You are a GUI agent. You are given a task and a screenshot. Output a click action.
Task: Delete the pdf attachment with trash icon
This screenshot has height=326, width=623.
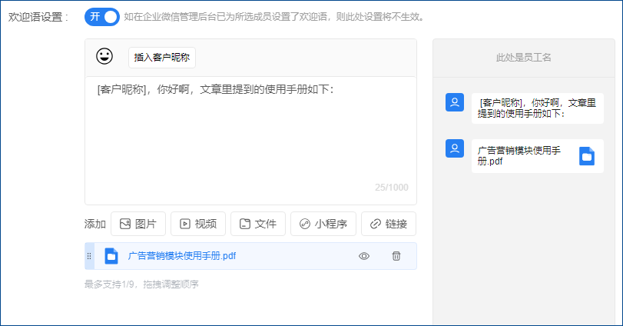point(396,256)
